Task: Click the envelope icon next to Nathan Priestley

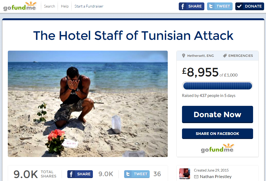Action: coord(196,177)
